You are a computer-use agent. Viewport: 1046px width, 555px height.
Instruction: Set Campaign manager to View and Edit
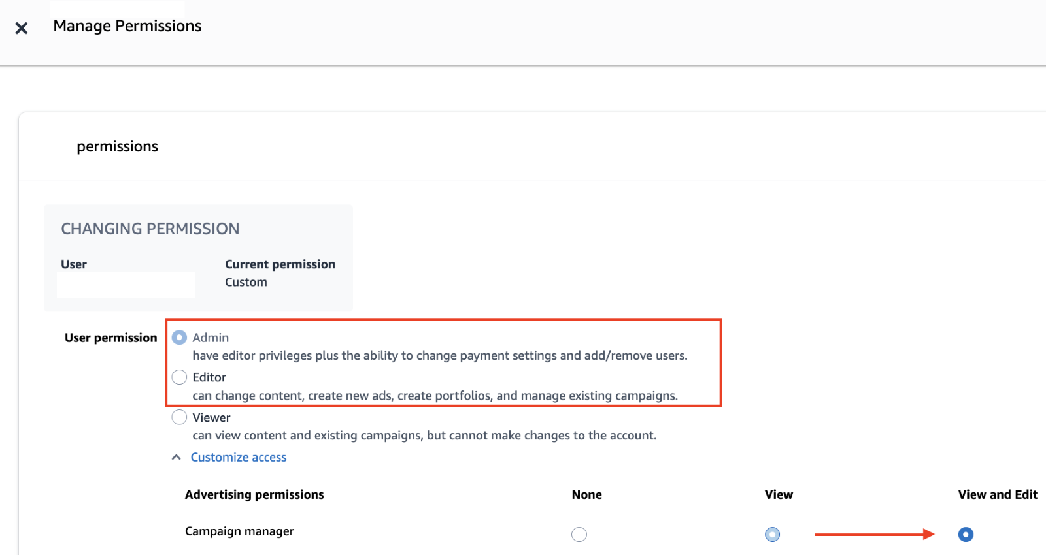[x=966, y=535]
